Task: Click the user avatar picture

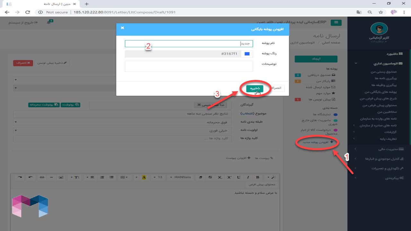Action: point(379,29)
